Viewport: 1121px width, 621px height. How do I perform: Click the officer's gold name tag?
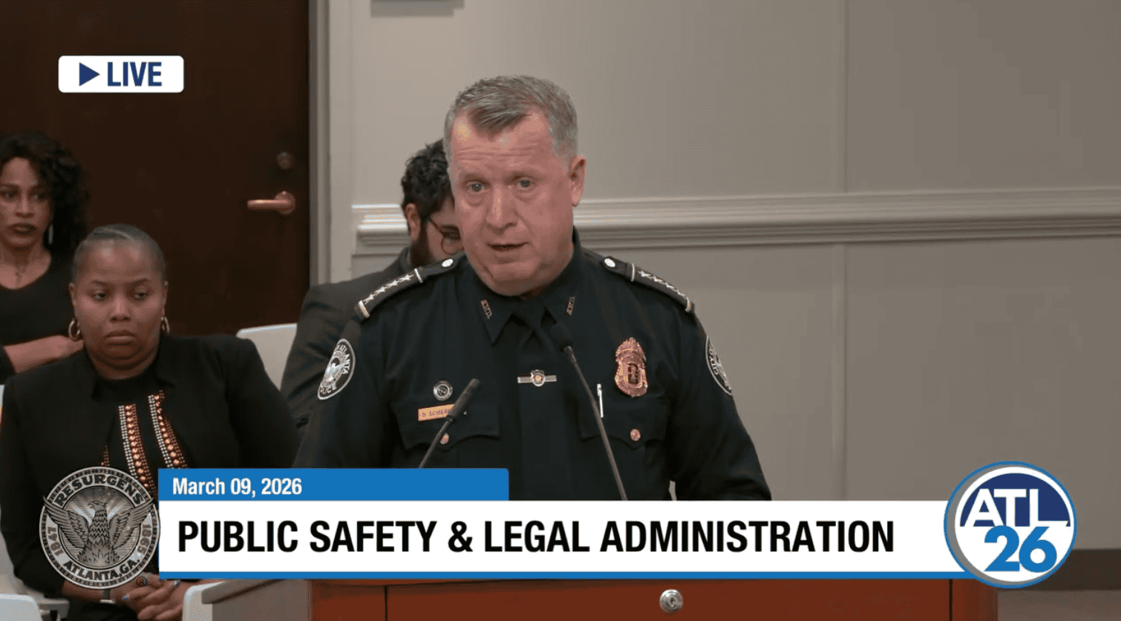point(434,413)
